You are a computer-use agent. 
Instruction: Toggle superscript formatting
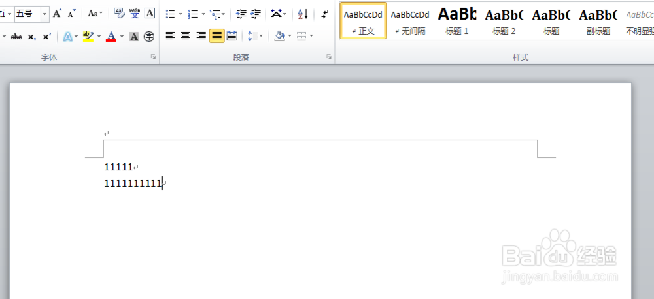(46, 37)
